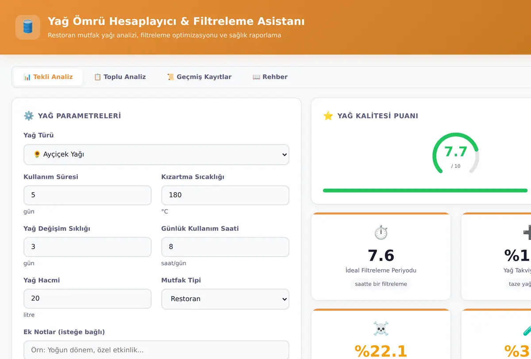531x359 pixels.
Task: Click the 'İdeal Filtreleme Periyodu' label
Action: (x=381, y=270)
